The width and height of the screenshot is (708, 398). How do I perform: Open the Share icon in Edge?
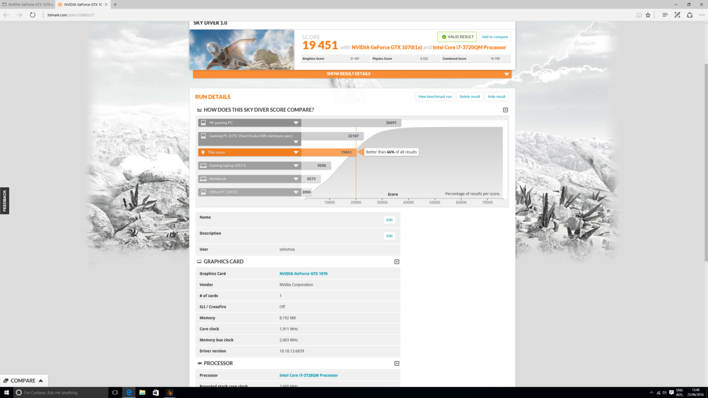(x=690, y=15)
